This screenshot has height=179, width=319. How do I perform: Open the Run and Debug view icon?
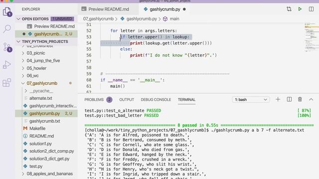point(6,65)
